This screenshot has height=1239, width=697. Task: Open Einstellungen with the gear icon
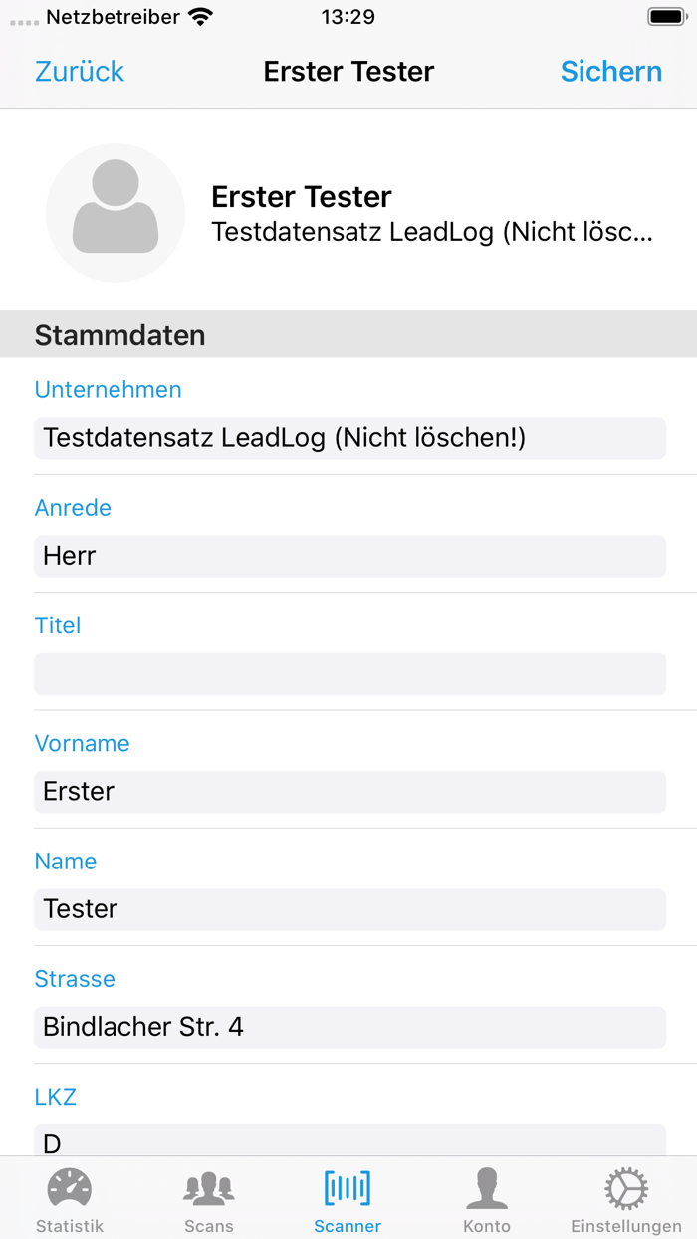click(625, 1186)
